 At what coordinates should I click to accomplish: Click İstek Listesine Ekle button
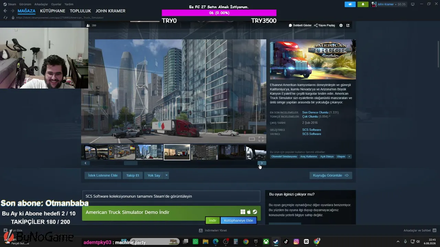tap(103, 175)
